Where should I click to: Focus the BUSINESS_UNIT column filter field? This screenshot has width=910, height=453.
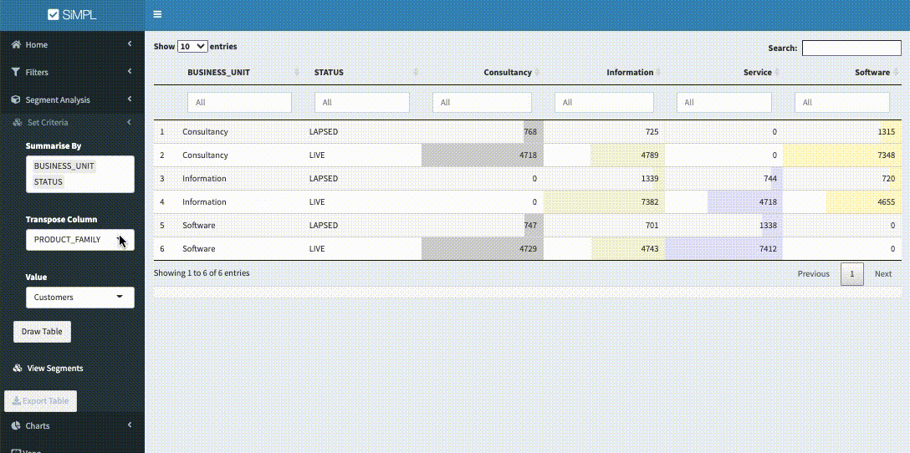(239, 102)
